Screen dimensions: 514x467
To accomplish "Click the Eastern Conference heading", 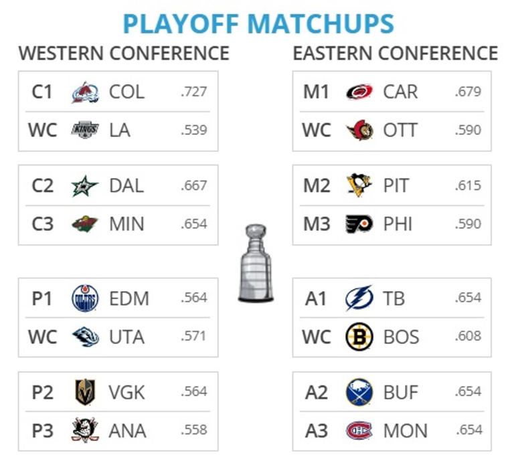I will tap(395, 53).
